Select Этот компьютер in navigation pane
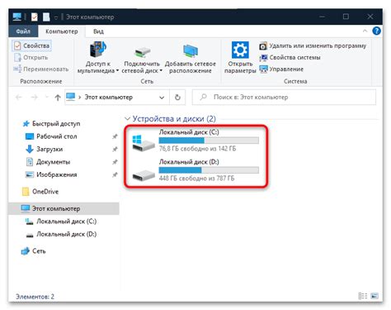This screenshot has height=310, width=391. 64,208
